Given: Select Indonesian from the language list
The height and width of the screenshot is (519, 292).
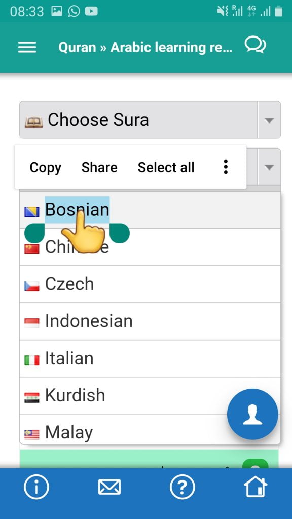Looking at the screenshot, I should pos(150,321).
